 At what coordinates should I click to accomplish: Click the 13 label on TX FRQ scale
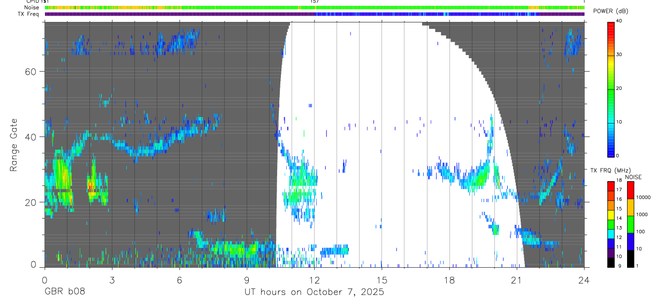[618, 228]
